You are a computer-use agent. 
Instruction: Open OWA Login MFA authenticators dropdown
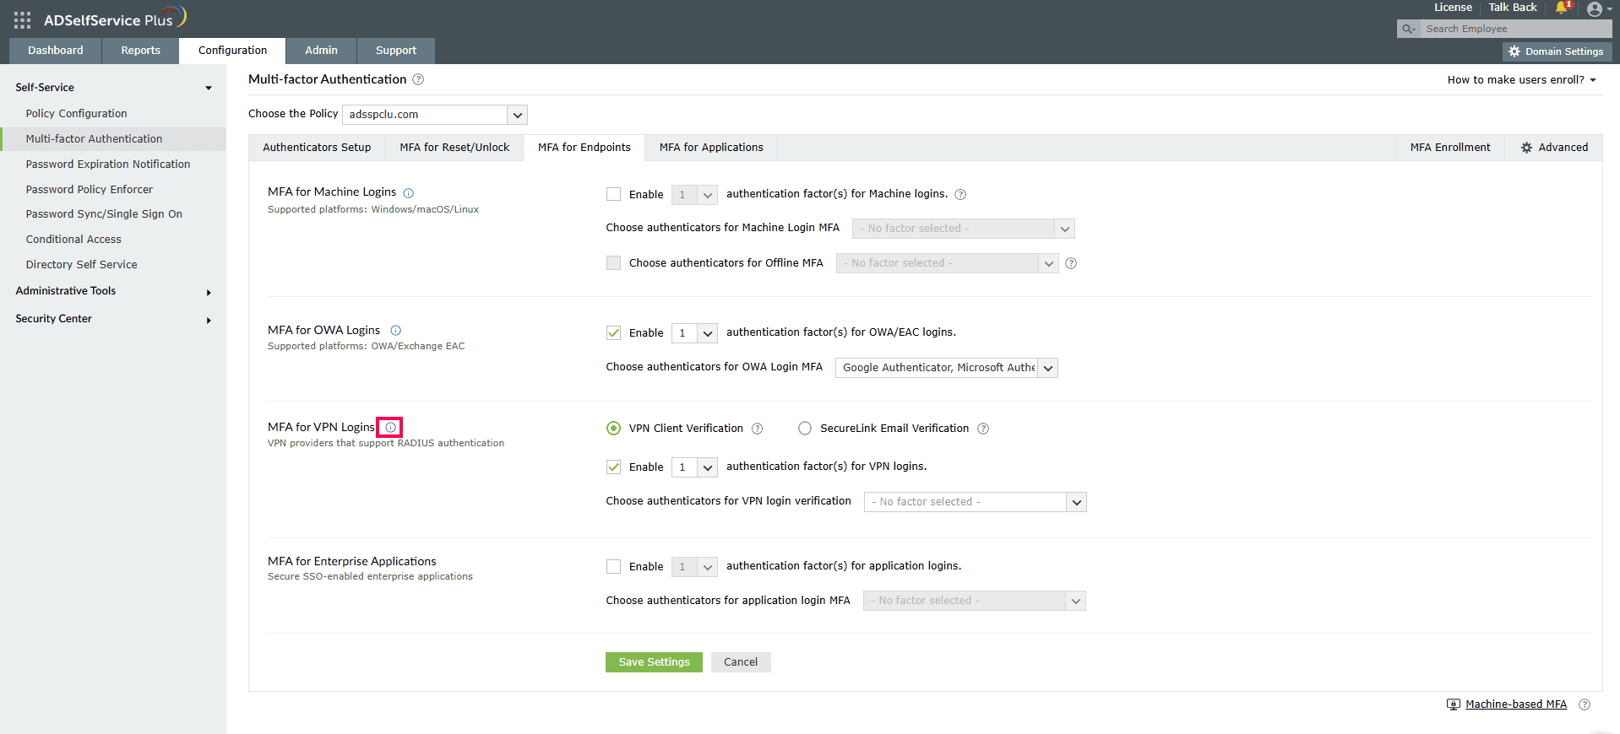[x=946, y=368]
